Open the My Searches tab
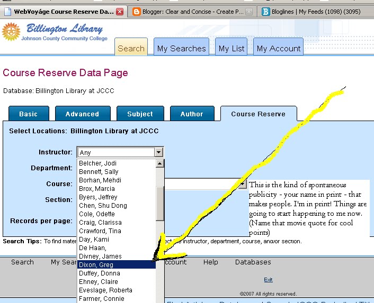The height and width of the screenshot is (303, 374). 181,47
